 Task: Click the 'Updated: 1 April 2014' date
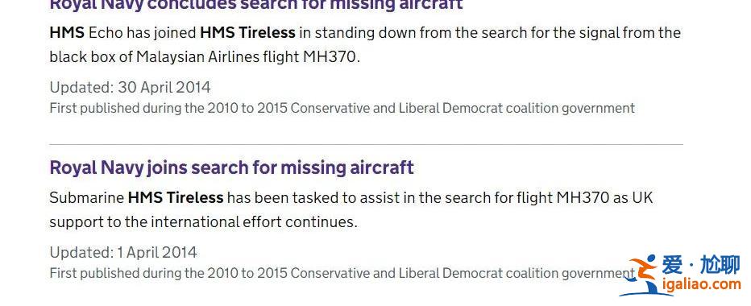[x=123, y=252]
